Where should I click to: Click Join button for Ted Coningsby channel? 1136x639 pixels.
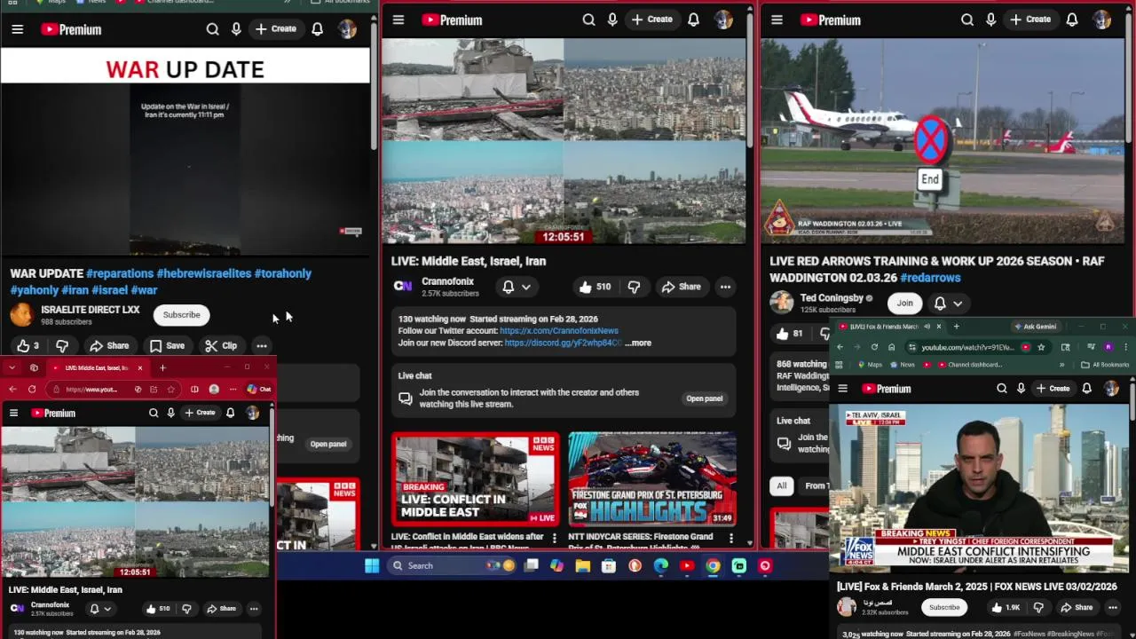pos(904,303)
